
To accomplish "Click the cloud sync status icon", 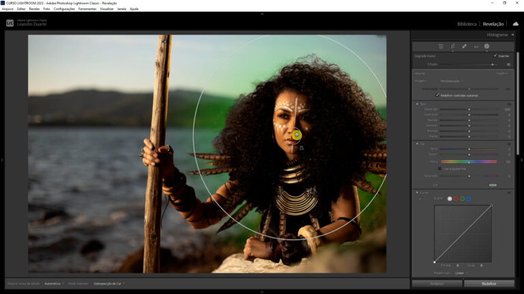I will click(x=516, y=24).
